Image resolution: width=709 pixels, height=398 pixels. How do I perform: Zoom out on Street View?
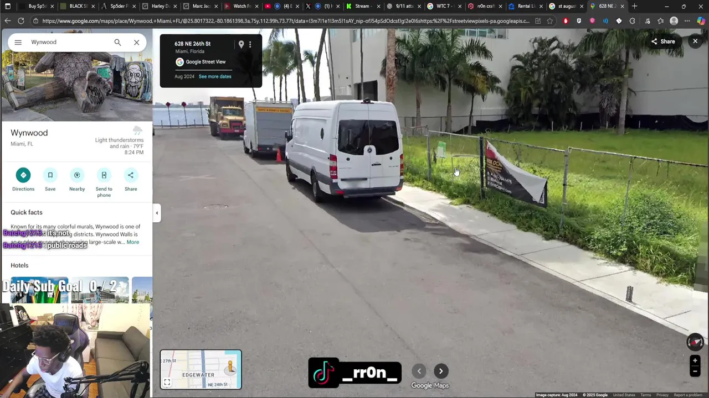(x=695, y=371)
